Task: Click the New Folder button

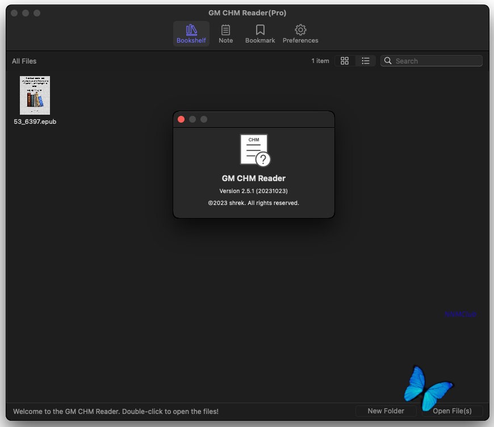Action: tap(386, 411)
